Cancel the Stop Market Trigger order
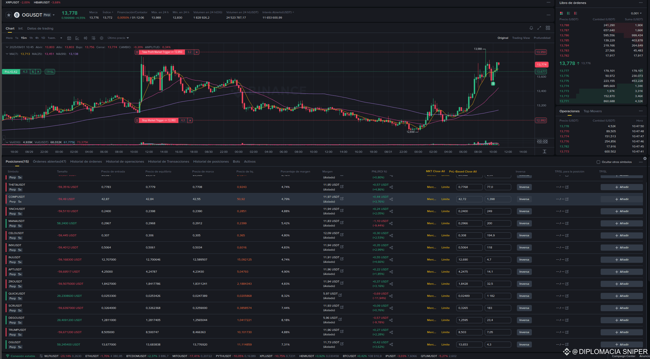This screenshot has height=359, width=650. (x=190, y=120)
